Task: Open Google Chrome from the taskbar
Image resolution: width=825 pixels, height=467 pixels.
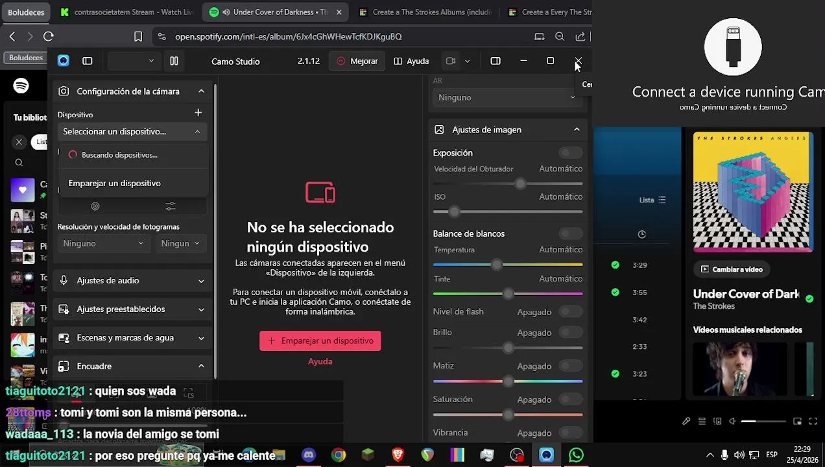Action: click(339, 455)
